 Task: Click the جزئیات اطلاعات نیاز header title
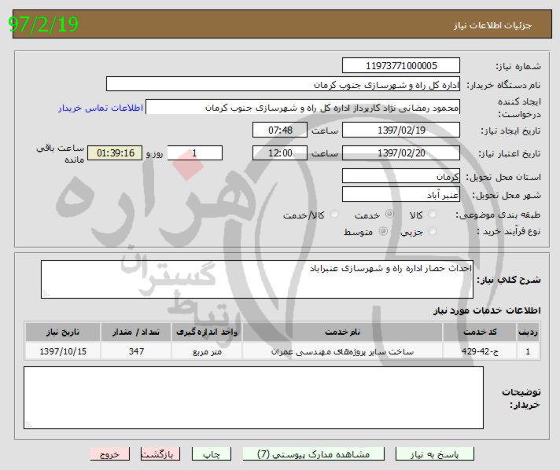pos(492,25)
